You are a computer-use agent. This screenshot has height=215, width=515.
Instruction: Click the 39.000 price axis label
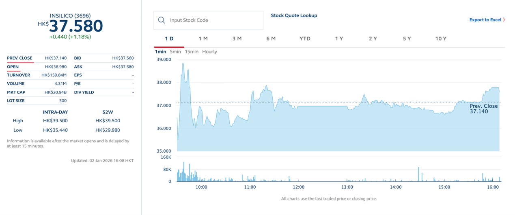coord(164,59)
